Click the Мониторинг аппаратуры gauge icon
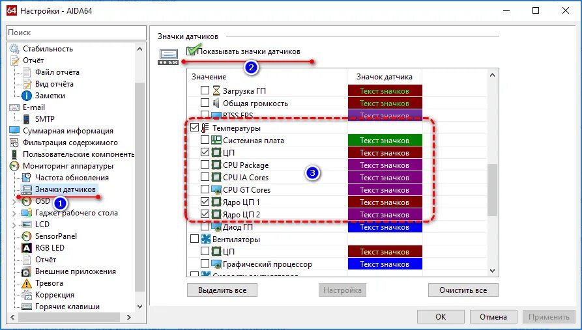Viewport: 582px width, 330px height. (14, 166)
